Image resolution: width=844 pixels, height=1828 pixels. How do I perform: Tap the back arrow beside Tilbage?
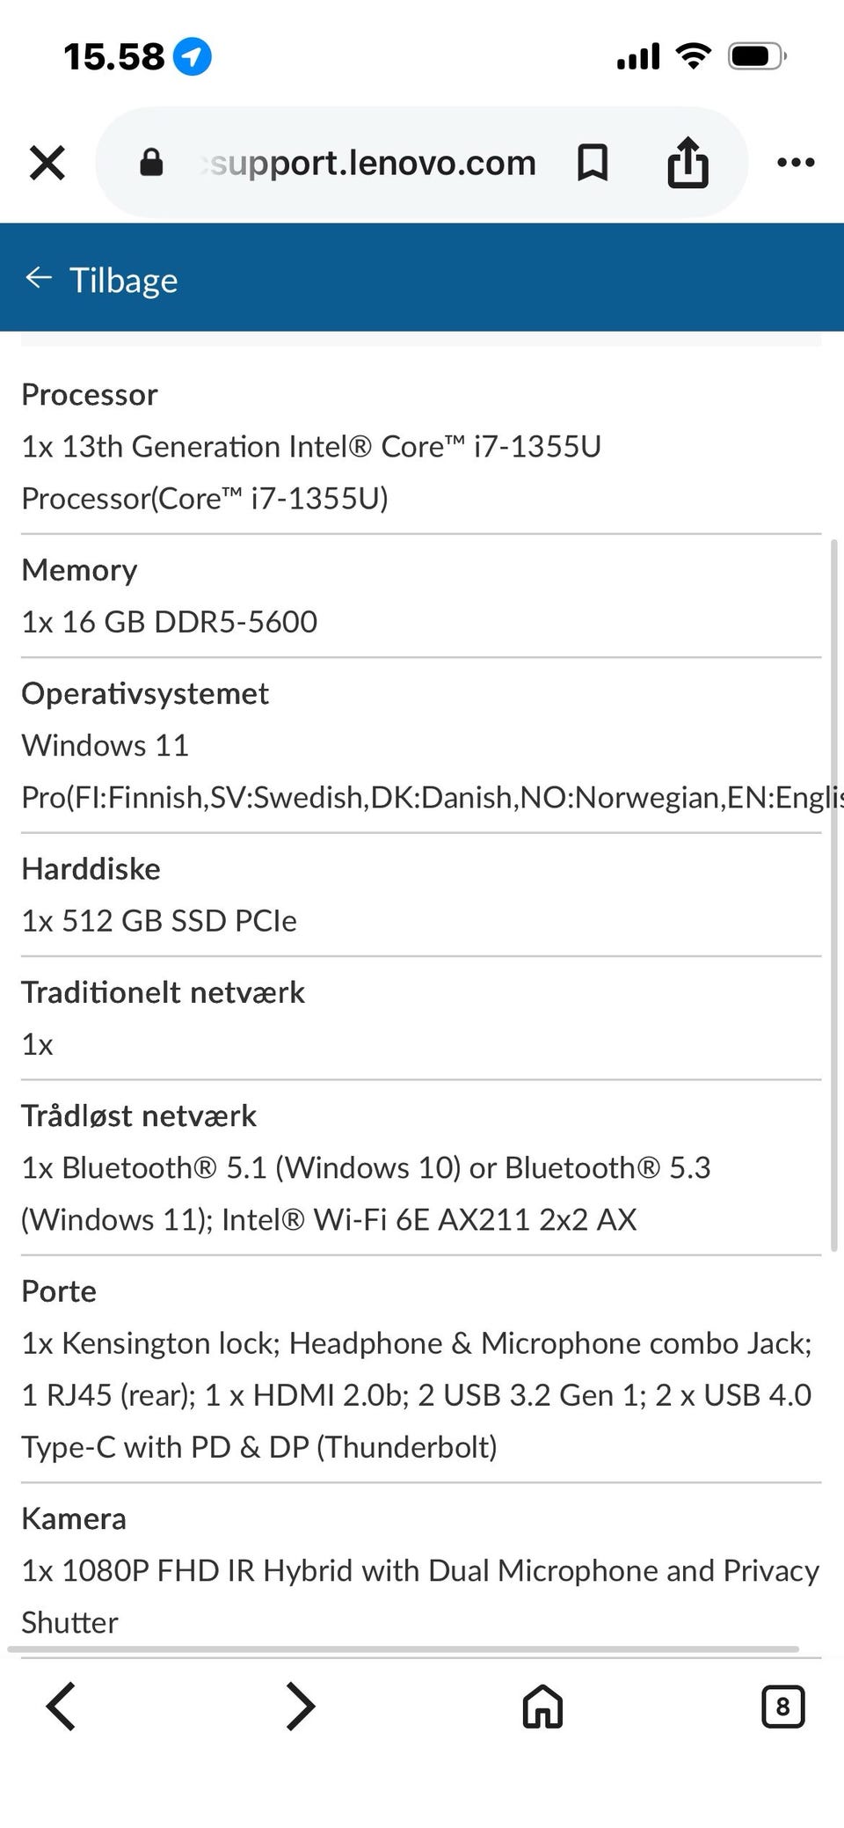tap(39, 279)
